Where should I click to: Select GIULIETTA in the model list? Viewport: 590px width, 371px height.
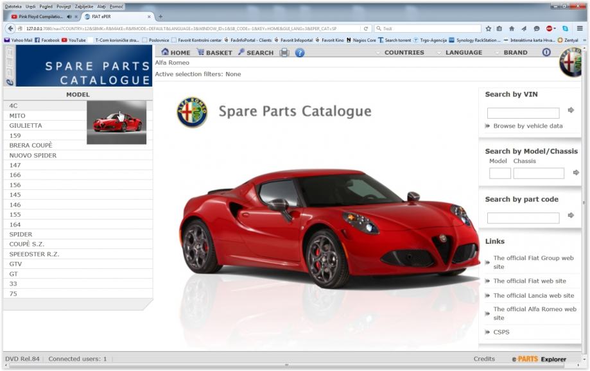pos(26,126)
